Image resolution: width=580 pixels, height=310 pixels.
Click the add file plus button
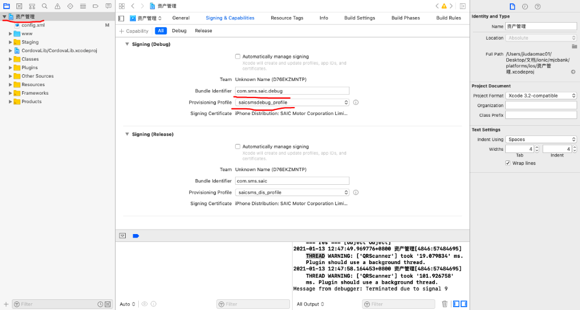[6, 304]
